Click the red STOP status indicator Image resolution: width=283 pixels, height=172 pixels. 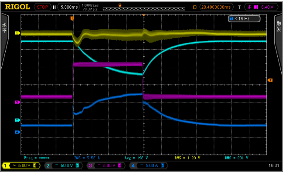point(42,7)
